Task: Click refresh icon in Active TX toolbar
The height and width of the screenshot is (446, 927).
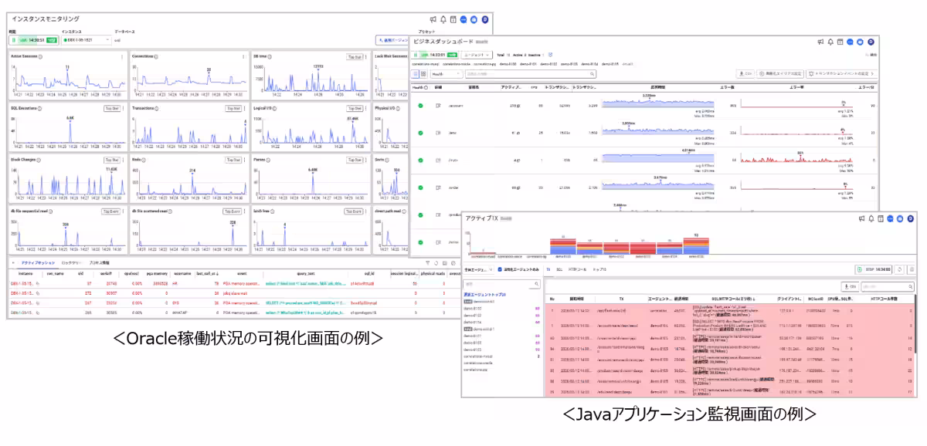Action: pyautogui.click(x=900, y=269)
